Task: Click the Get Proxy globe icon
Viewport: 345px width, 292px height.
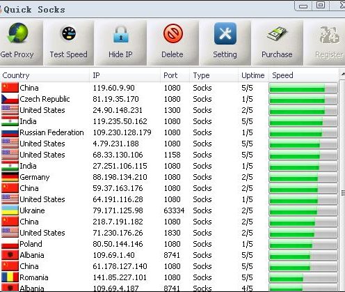Action: (x=18, y=33)
